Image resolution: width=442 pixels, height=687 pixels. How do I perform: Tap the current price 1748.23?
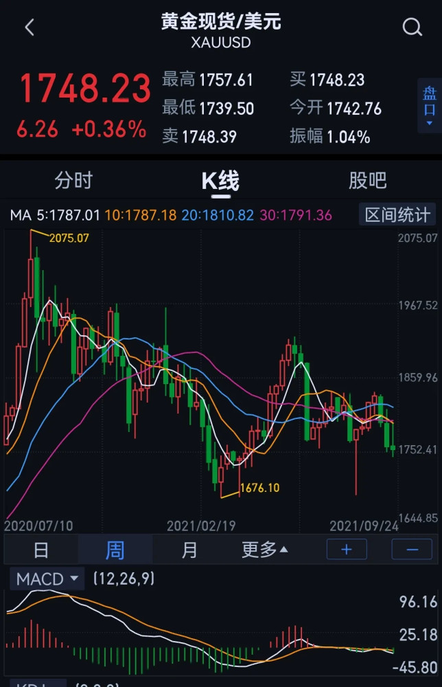point(85,89)
